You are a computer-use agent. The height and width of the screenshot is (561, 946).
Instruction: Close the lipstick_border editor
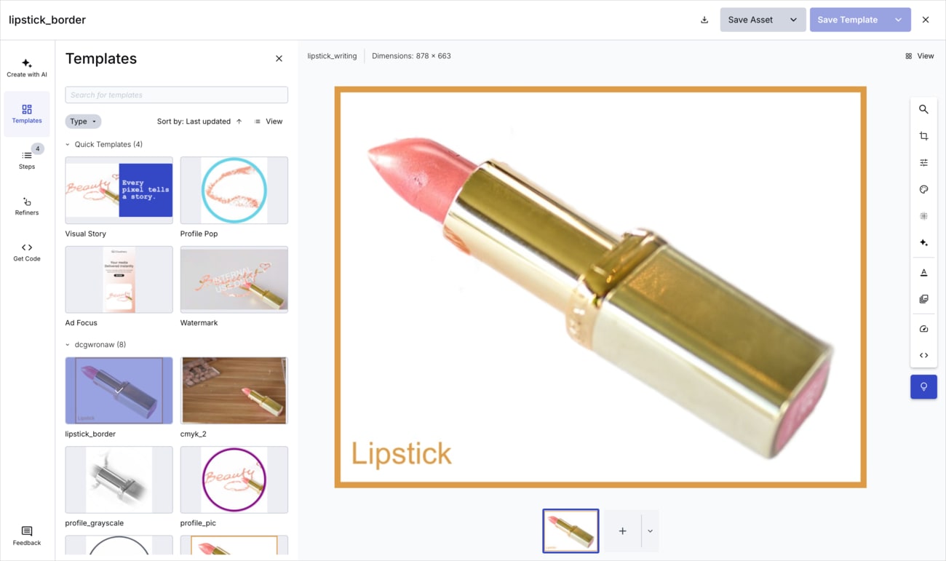[x=926, y=20]
